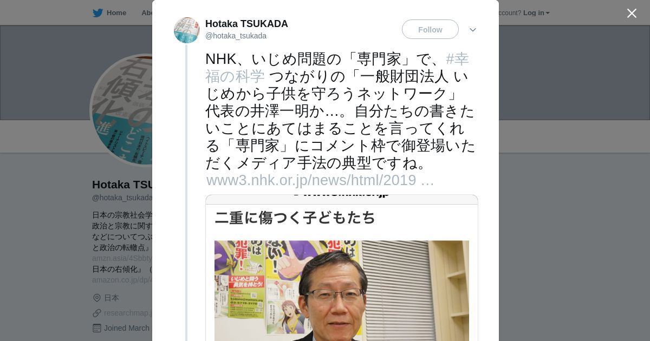Click the @hotaka_tsukada handle in tweet
Screen dimensions: 650x341
click(x=236, y=36)
